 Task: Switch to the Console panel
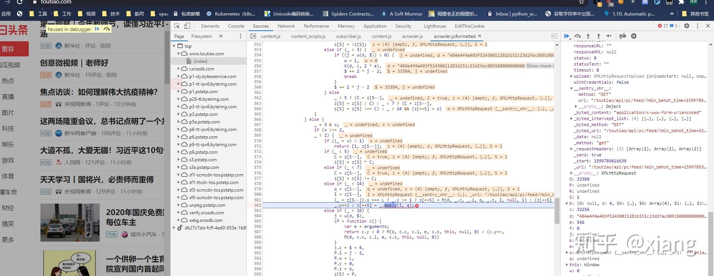(236, 26)
